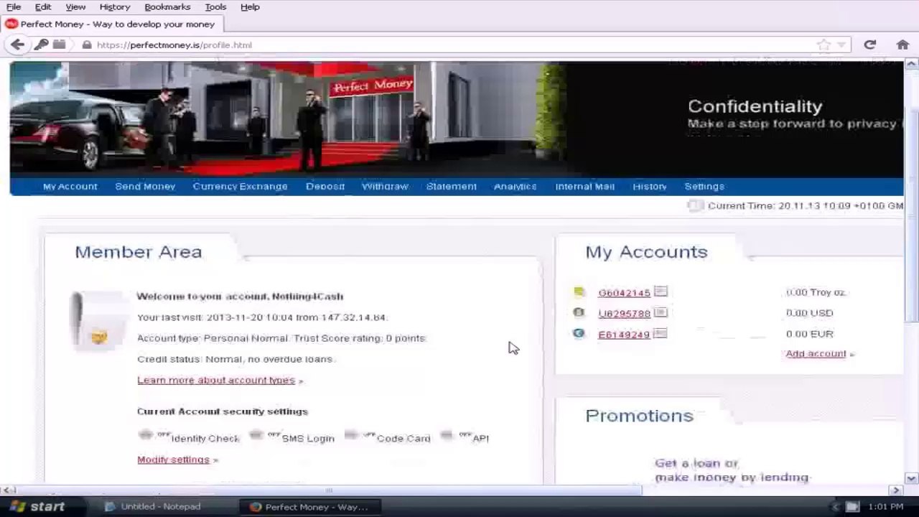The width and height of the screenshot is (919, 517).
Task: Open EUR account E6149249
Action: (624, 335)
